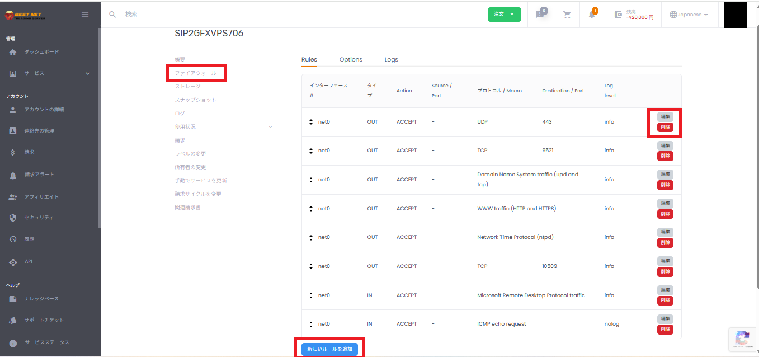Open the notifications bell icon
The width and height of the screenshot is (759, 357).
[592, 15]
